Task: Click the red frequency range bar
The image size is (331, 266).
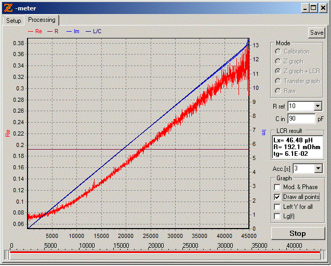Action: [x=165, y=252]
